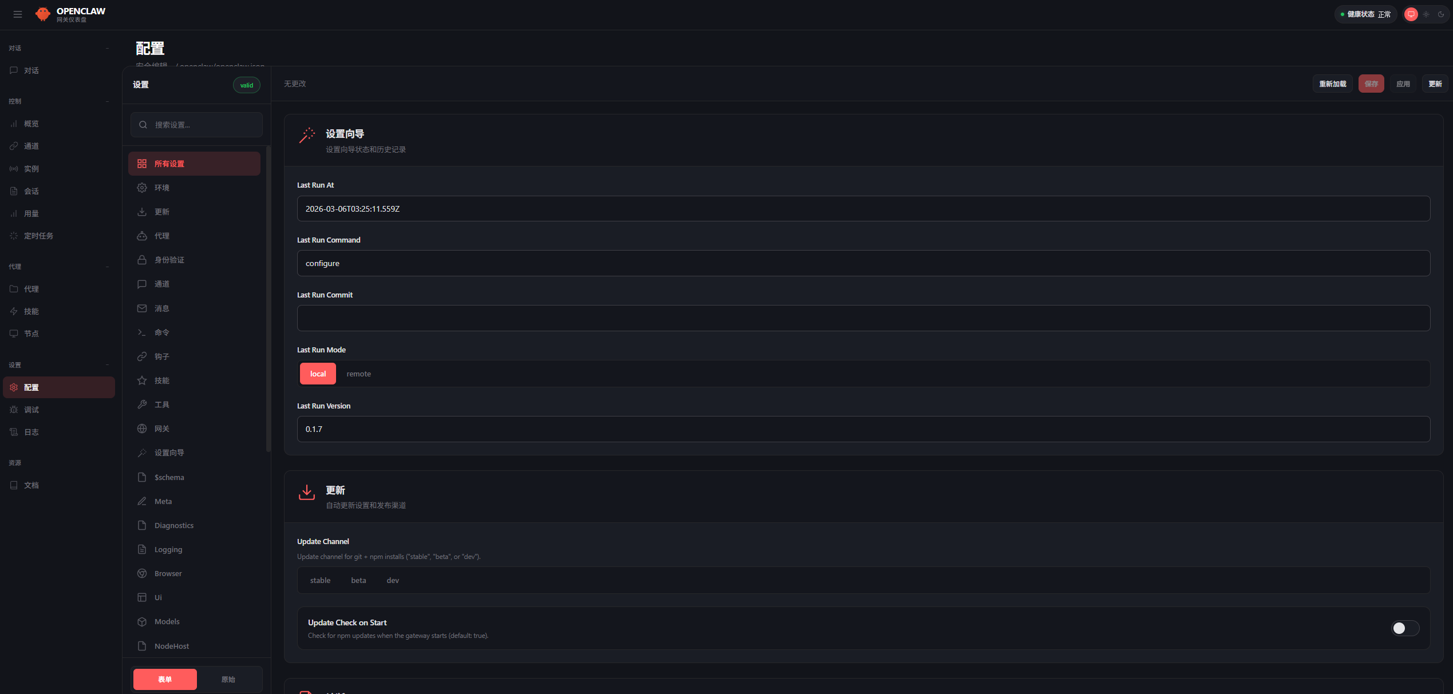
Task: Choose beta update channel
Action: [x=358, y=580]
